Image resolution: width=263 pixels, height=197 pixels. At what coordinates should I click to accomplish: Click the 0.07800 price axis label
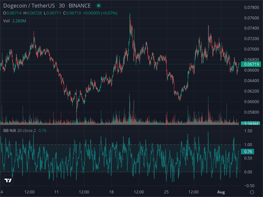(251, 7)
